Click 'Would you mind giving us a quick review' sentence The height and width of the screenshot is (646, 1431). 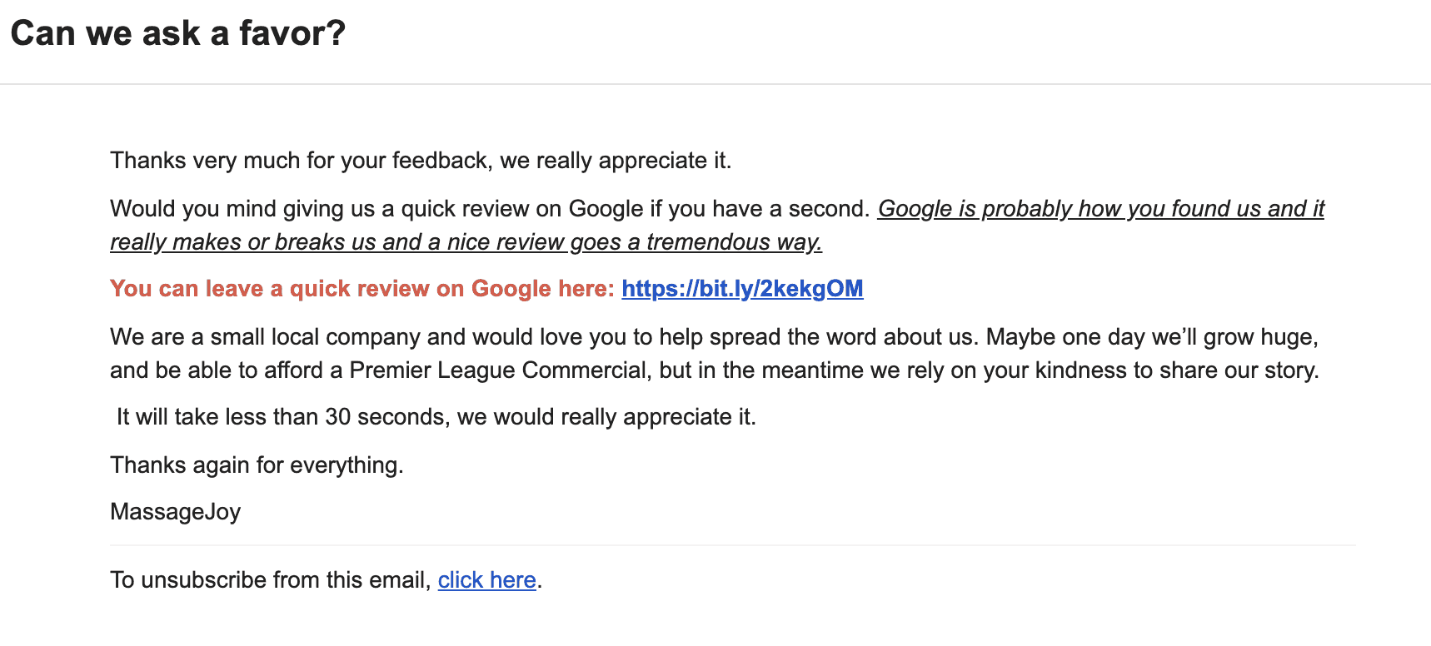click(491, 209)
